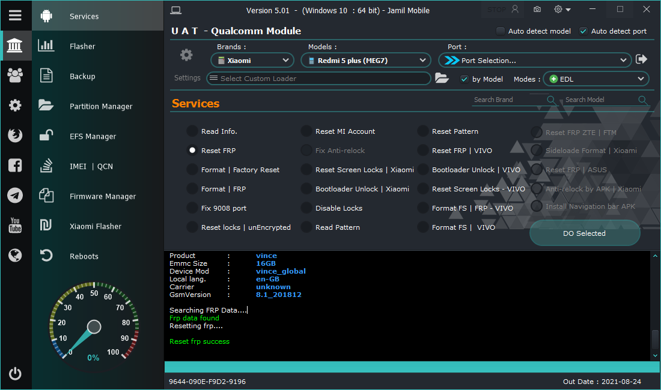The image size is (661, 390).
Task: Click the Search Brand input field
Action: point(508,100)
